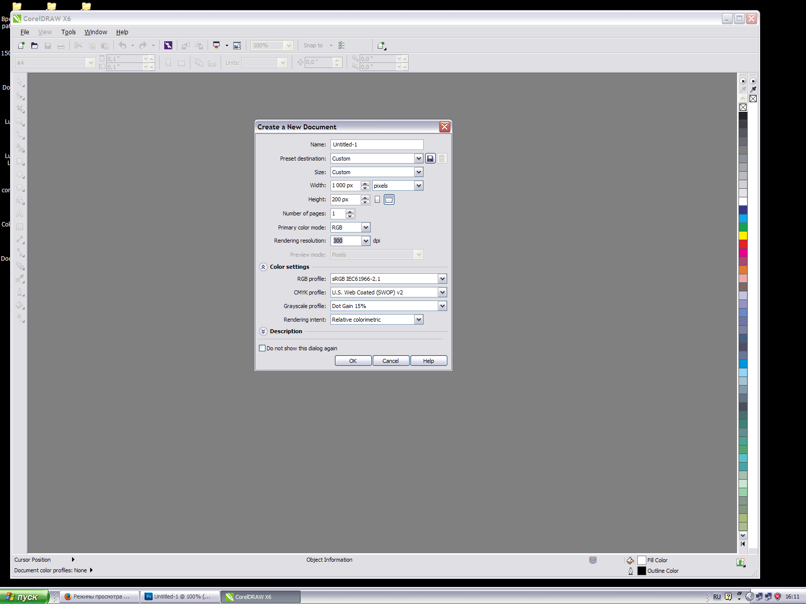The width and height of the screenshot is (806, 604).
Task: Open the pixels units dropdown
Action: [419, 186]
